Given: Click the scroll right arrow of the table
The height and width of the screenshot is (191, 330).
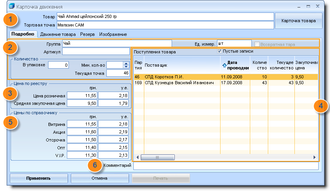Looking at the screenshot, I should (315, 157).
